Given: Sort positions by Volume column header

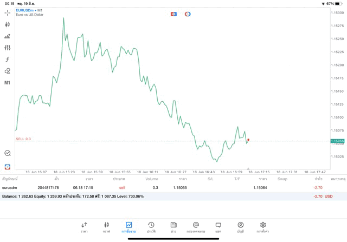Looking at the screenshot, I should coord(152,179).
